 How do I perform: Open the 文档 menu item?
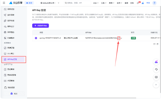click(x=132, y=3)
